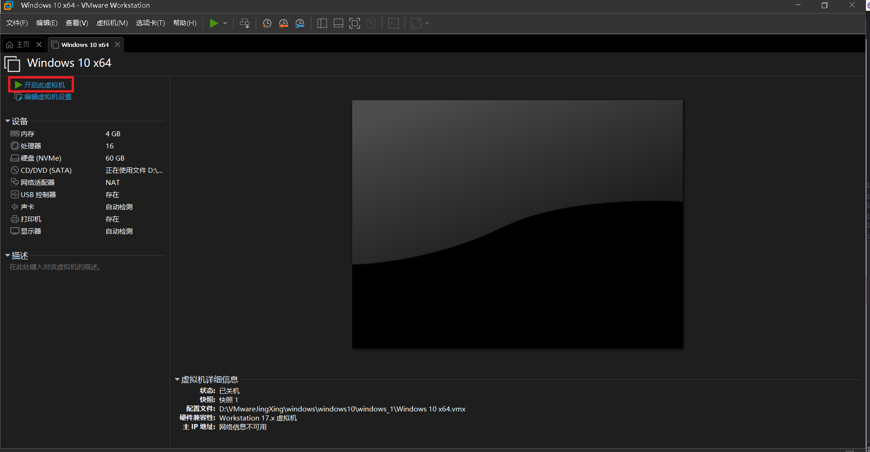This screenshot has width=870, height=452.
Task: Open the console view terminal icon
Action: click(x=394, y=23)
